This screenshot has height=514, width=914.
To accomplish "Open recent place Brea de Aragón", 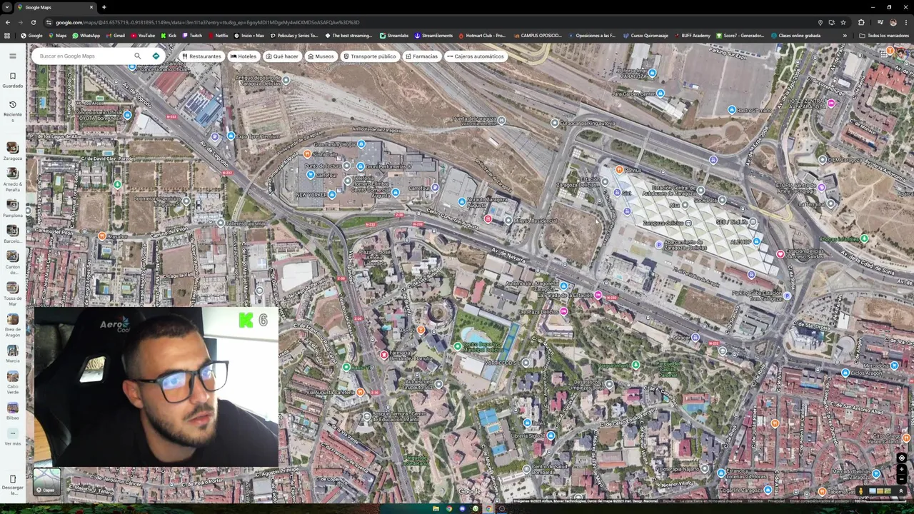I will point(12,326).
